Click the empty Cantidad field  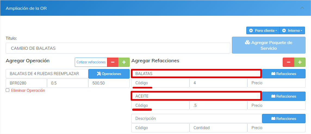[x=218, y=128]
